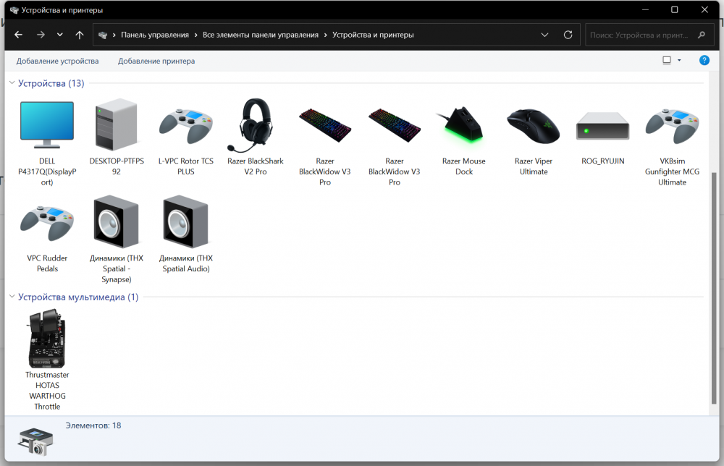Navigate back with the Back arrow
724x466 pixels.
(x=18, y=34)
